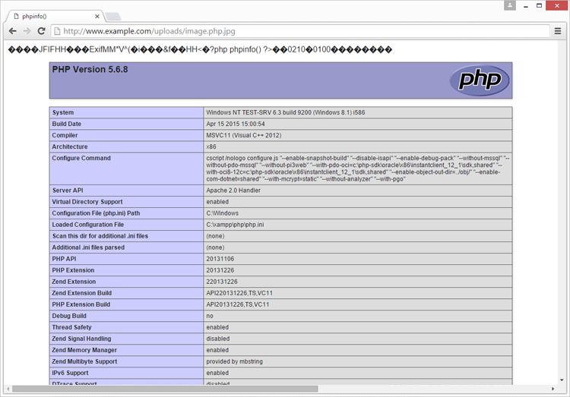570x397 pixels.
Task: Click the horizontal scrollbar right arrow
Action: coord(553,389)
